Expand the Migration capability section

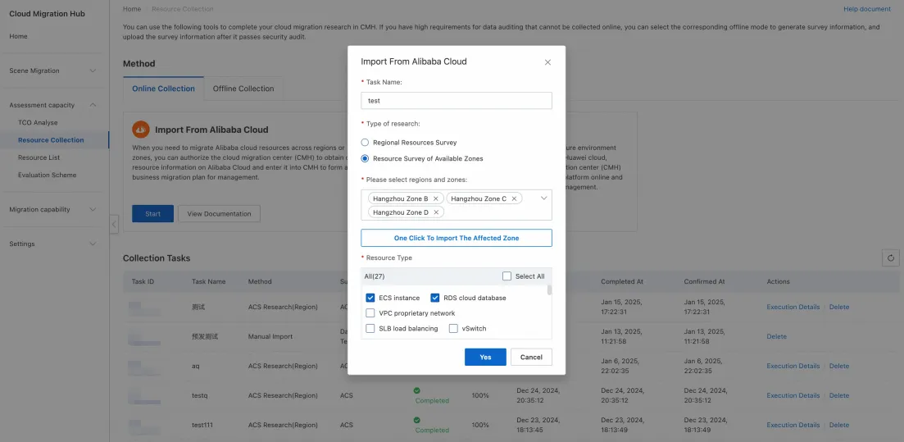tap(54, 209)
